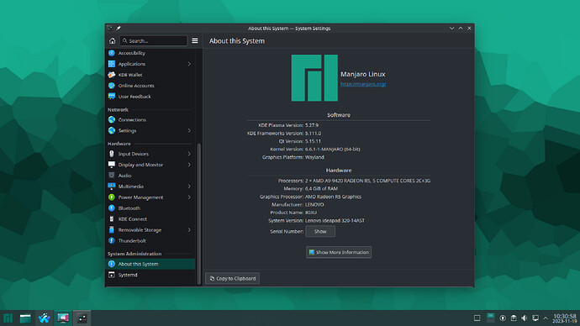This screenshot has height=326, width=580.
Task: Open network Connections icon
Action: [x=111, y=120]
